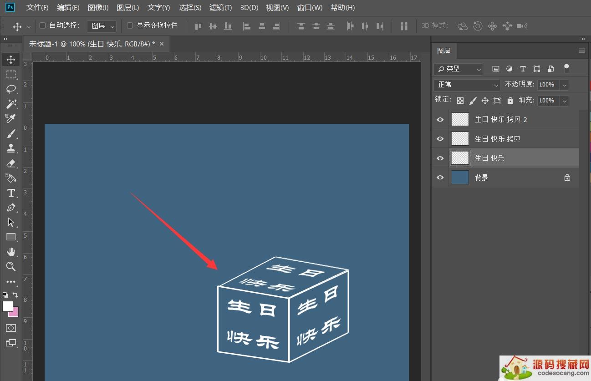The image size is (591, 381).
Task: Hide the 背景 layer
Action: click(440, 178)
